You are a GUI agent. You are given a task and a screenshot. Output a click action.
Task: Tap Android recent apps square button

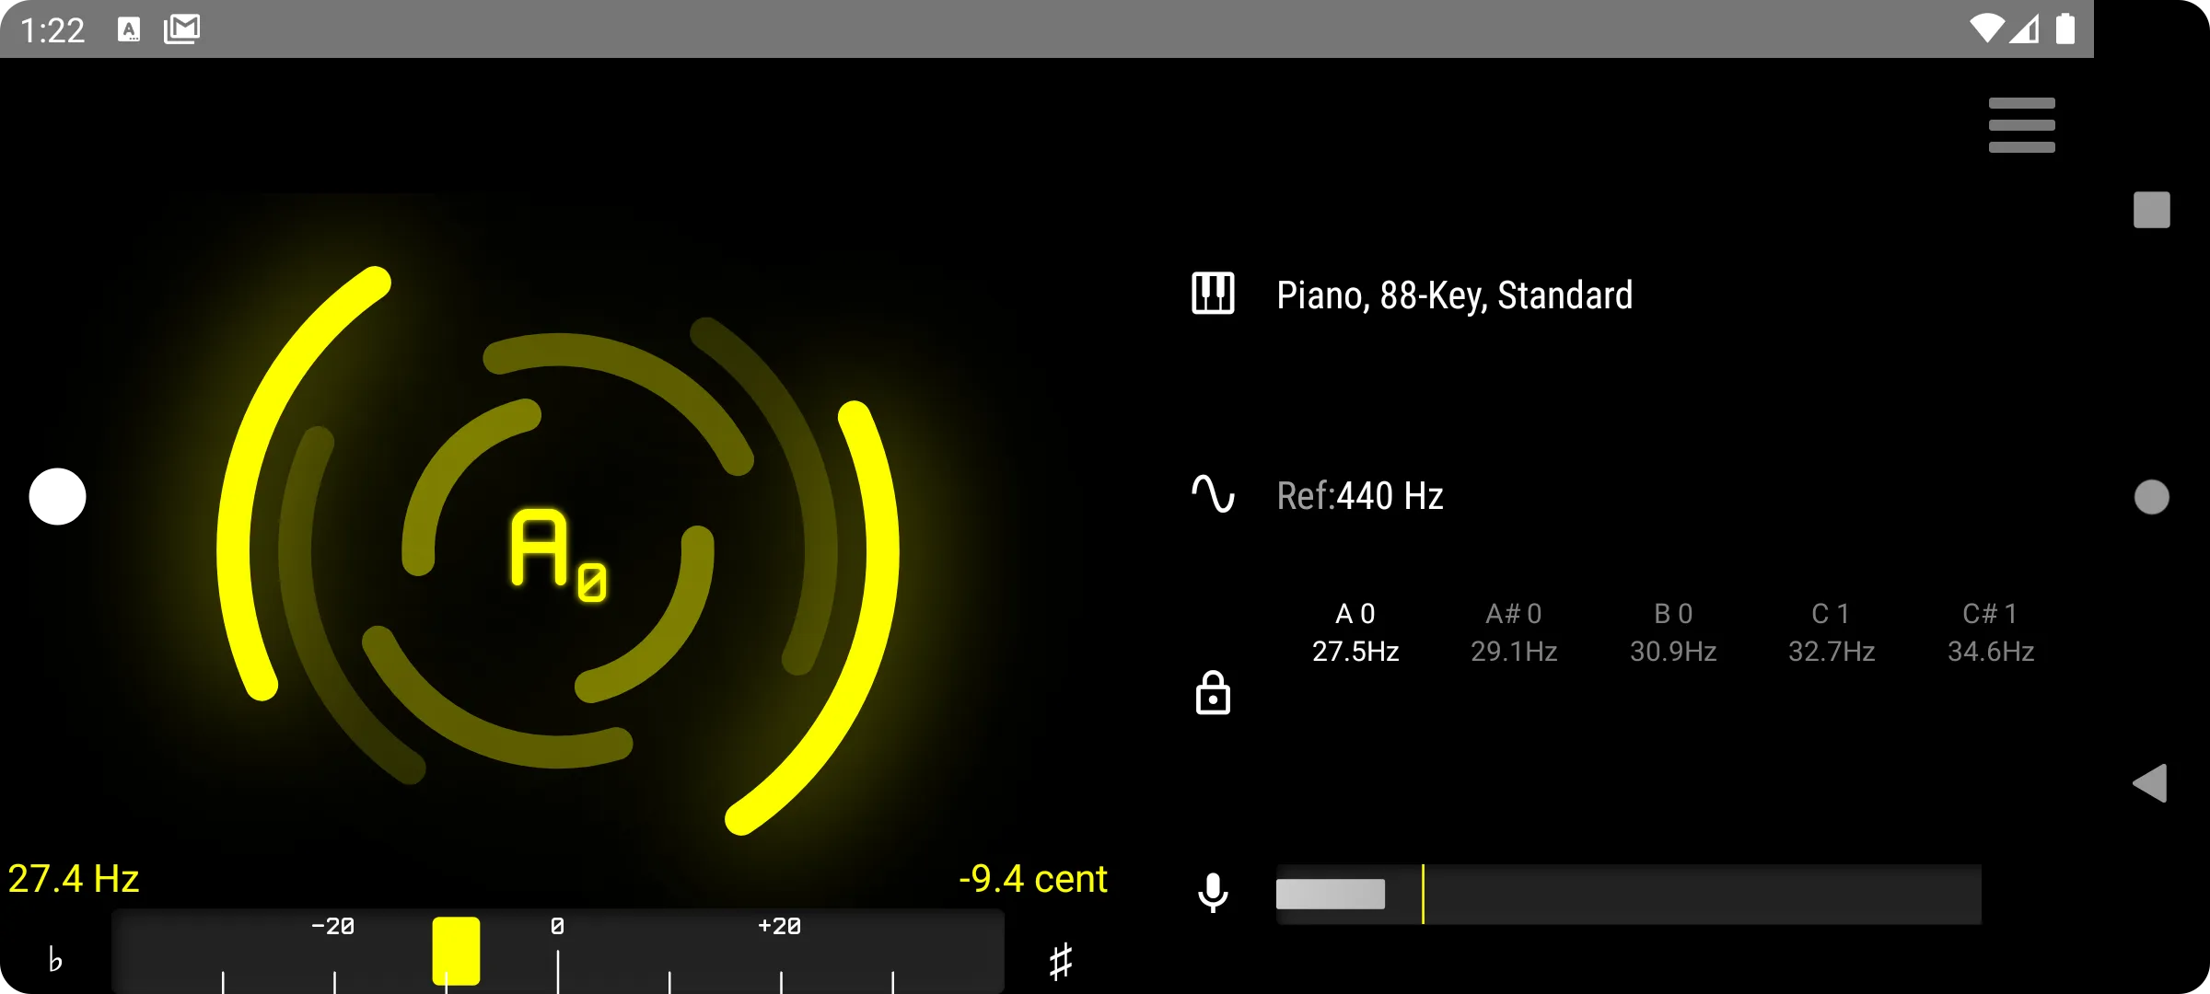coord(2152,210)
